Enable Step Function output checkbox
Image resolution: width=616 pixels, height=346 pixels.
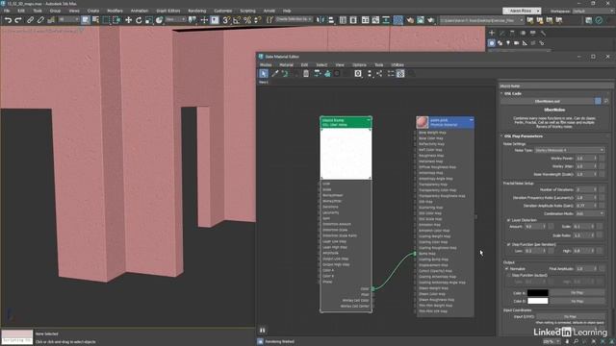click(509, 276)
